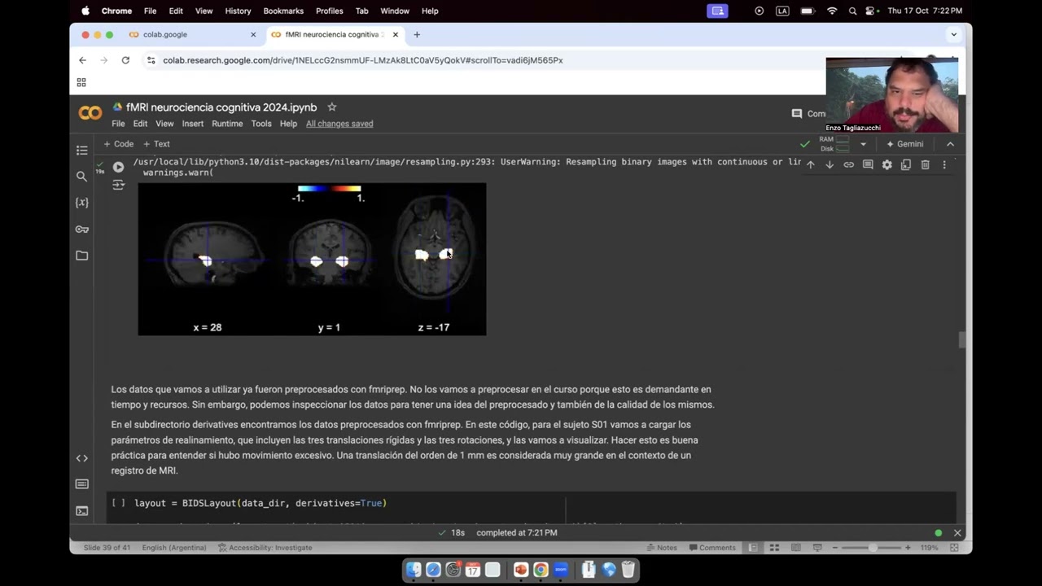Image resolution: width=1042 pixels, height=586 pixels.
Task: Open the Chrome History menu
Action: point(238,11)
